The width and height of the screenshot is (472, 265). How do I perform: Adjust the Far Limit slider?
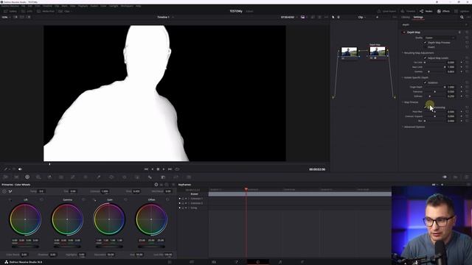[434, 63]
